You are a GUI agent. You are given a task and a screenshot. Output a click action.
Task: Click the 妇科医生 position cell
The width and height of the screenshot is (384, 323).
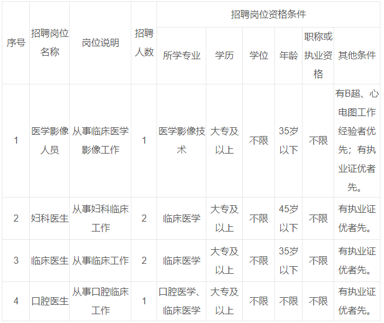(50, 219)
